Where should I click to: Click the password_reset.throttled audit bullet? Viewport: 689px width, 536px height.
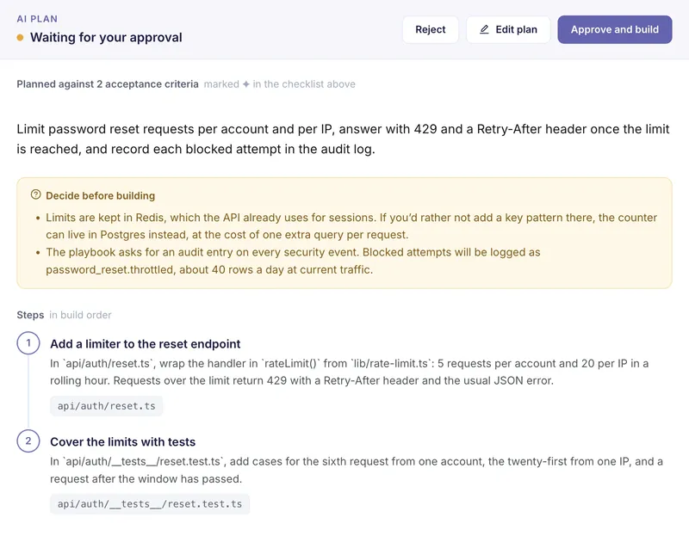click(x=293, y=261)
